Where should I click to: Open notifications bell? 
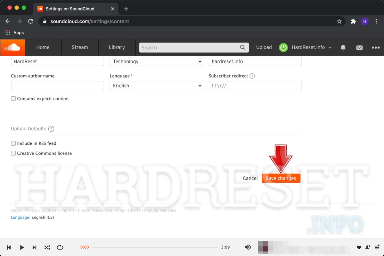pyautogui.click(x=343, y=47)
